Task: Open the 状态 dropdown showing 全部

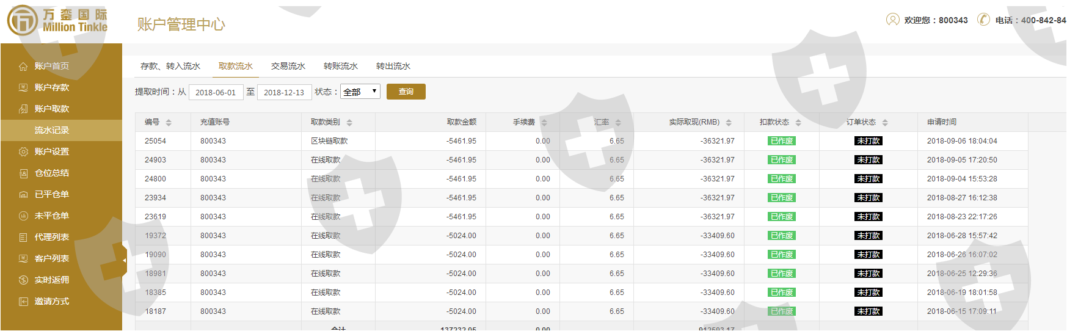Action: [x=360, y=92]
